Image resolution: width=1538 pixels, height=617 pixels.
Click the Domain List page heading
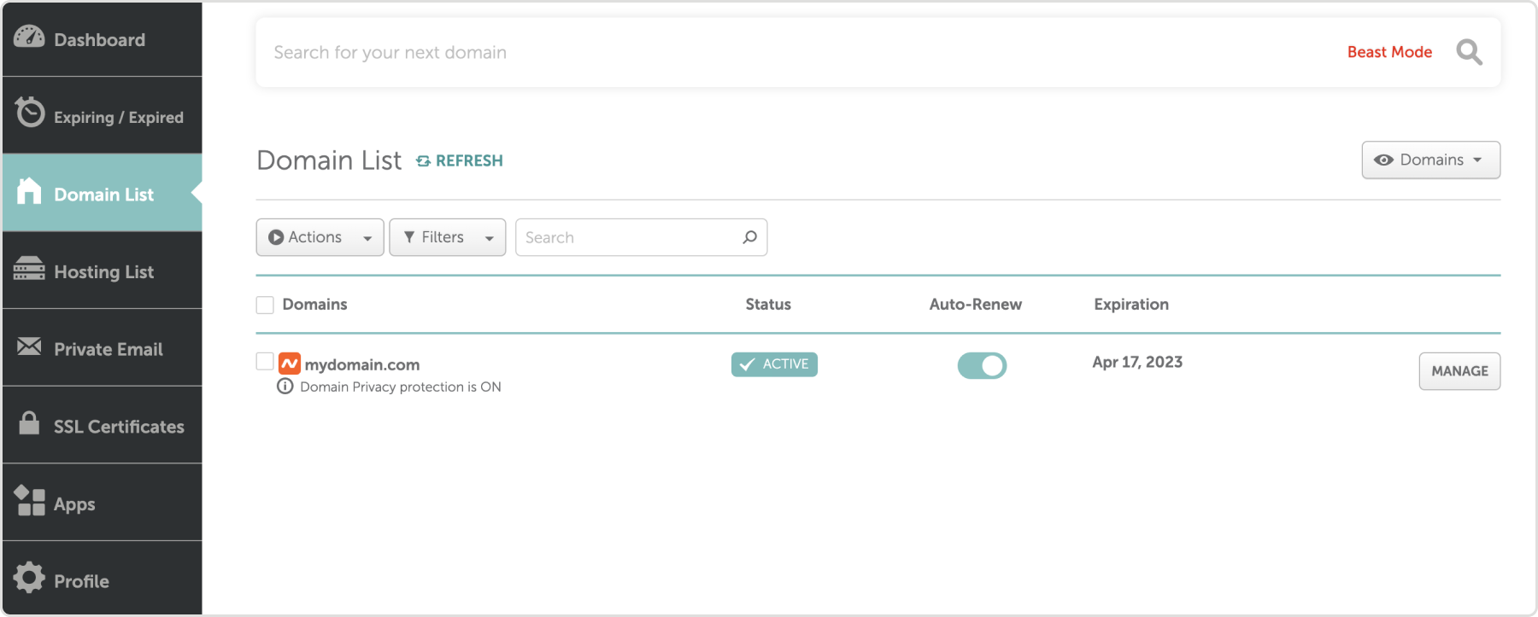[329, 160]
